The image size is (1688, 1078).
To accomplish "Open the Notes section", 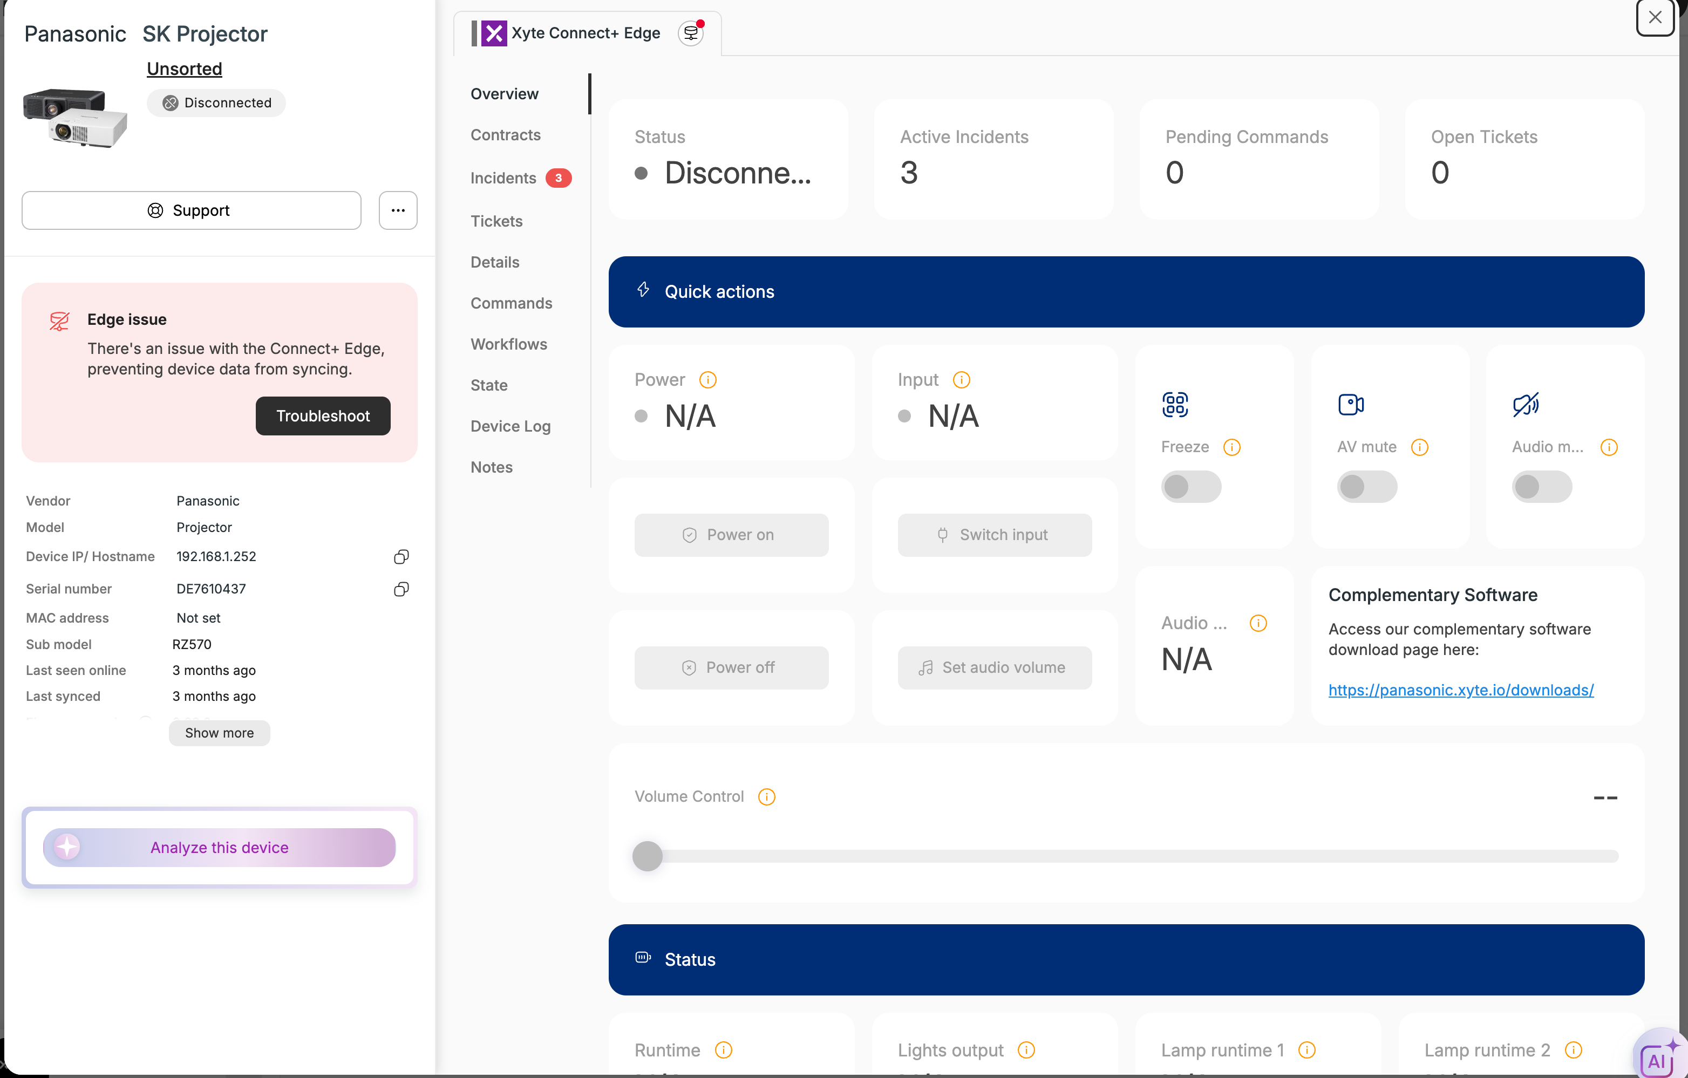I will [492, 467].
